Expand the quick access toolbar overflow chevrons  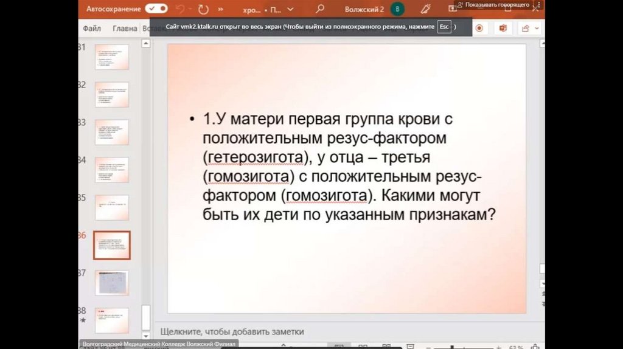tap(221, 10)
